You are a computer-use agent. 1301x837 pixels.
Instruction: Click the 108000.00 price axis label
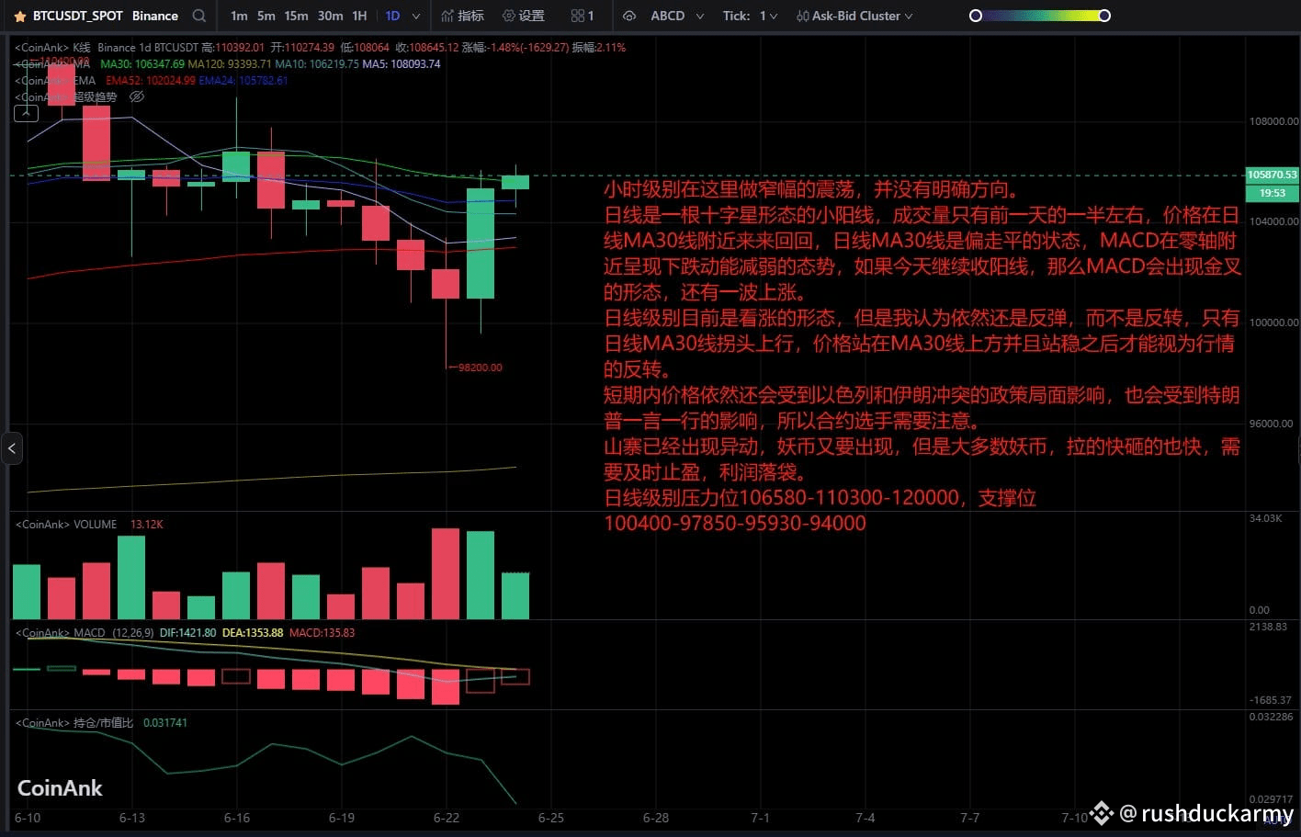1273,121
